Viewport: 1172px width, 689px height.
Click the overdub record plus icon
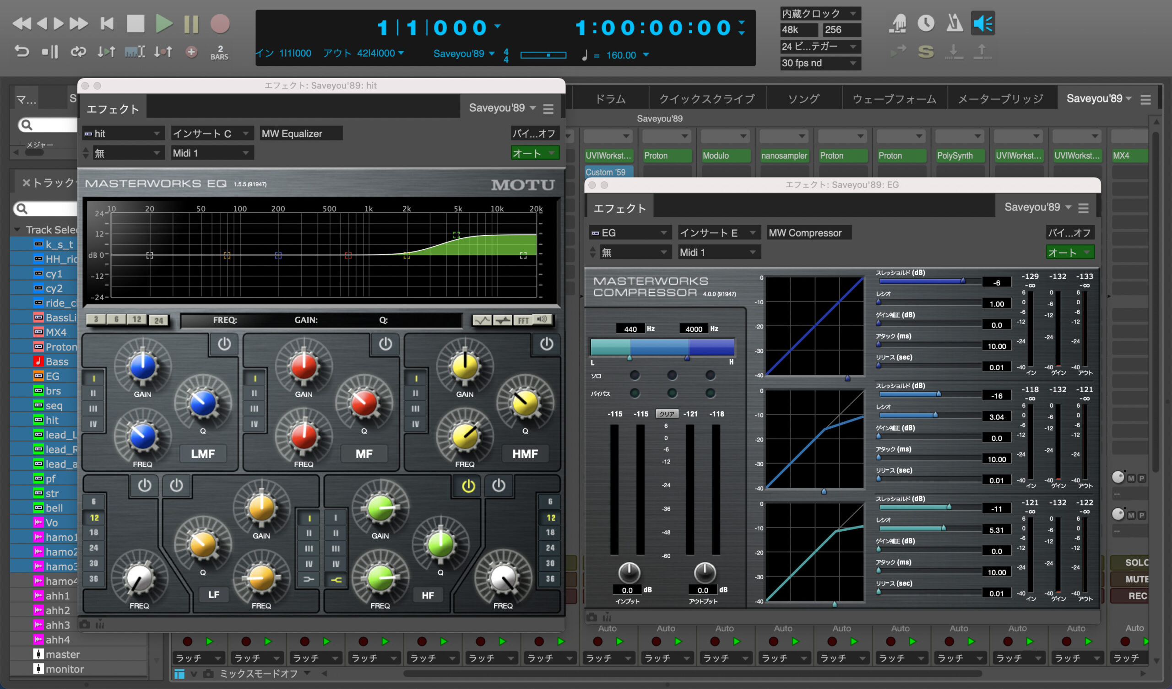point(191,52)
